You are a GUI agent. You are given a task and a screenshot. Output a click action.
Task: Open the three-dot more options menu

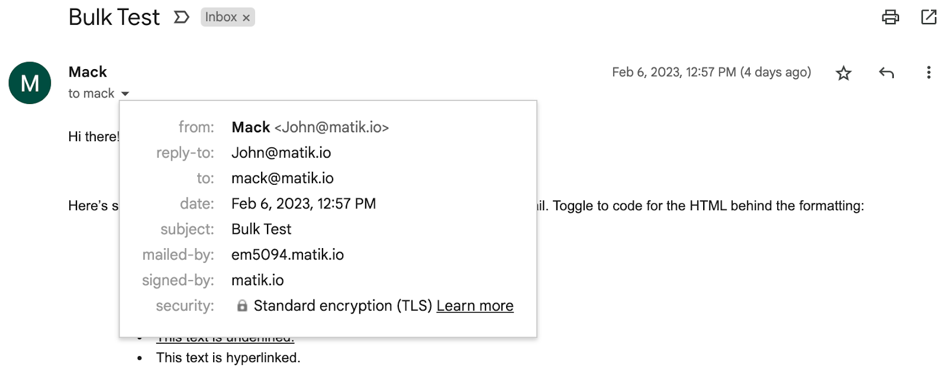tap(929, 73)
